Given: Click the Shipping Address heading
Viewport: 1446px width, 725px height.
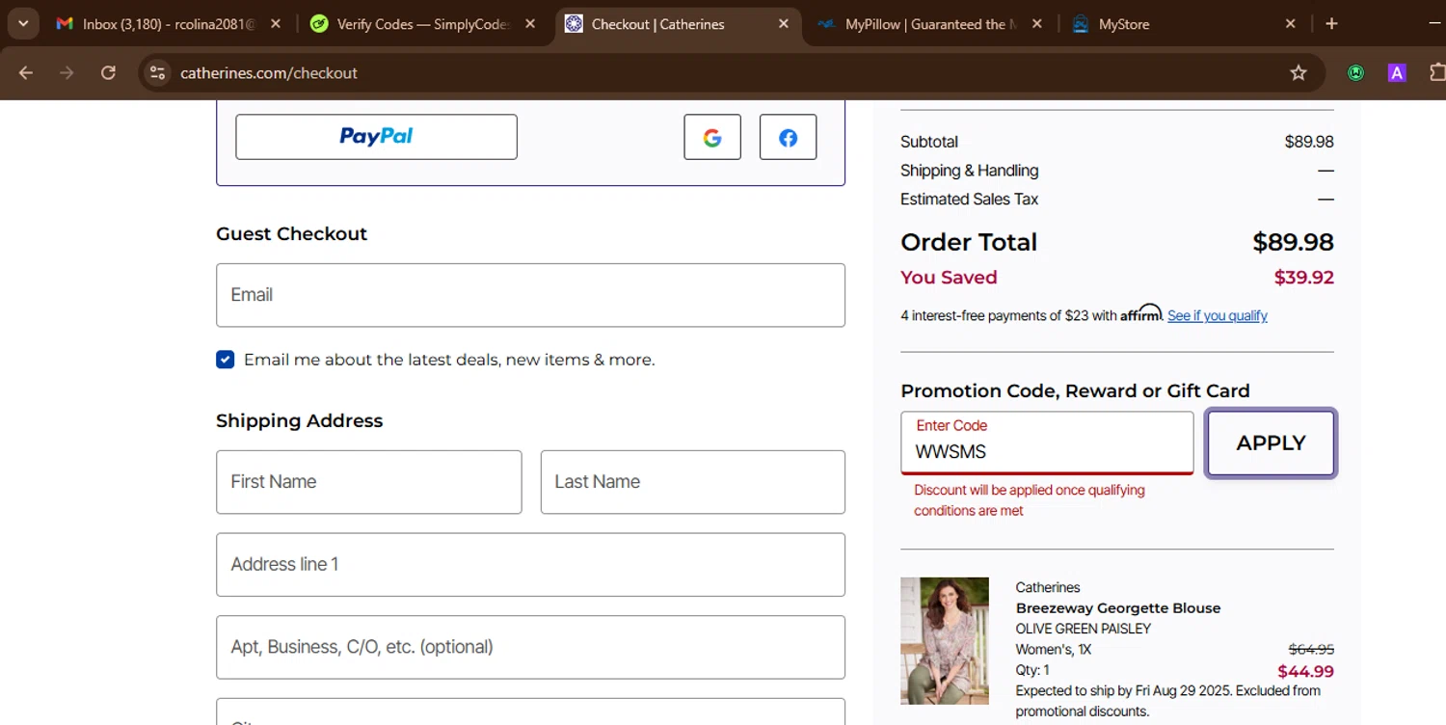Looking at the screenshot, I should [x=299, y=421].
